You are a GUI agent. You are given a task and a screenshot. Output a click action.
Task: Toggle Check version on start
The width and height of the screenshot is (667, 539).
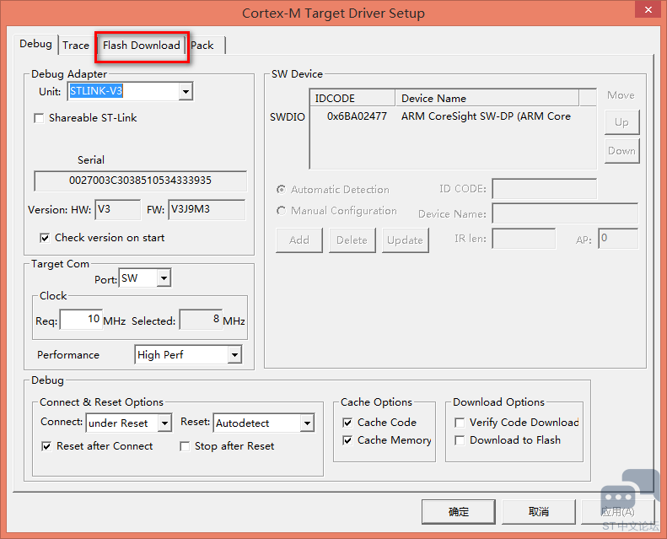pos(45,238)
